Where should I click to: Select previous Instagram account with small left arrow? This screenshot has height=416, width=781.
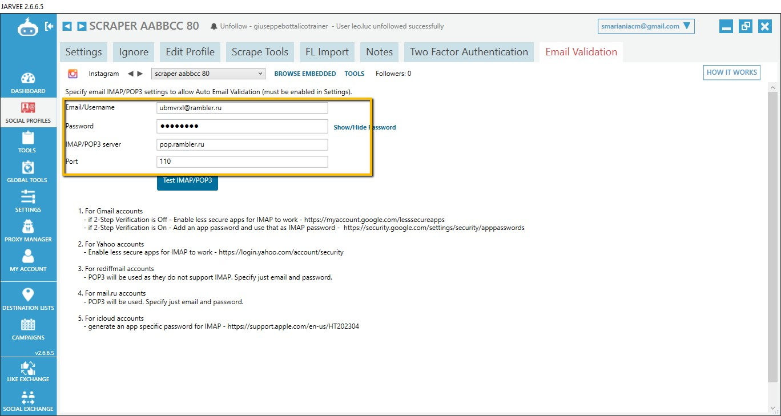click(130, 74)
